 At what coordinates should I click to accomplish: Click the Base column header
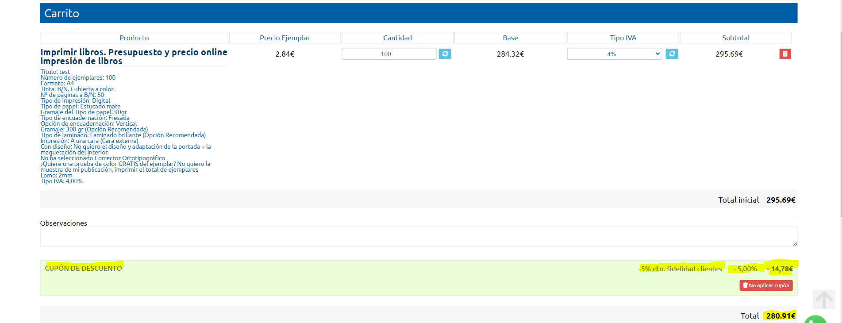coord(510,38)
